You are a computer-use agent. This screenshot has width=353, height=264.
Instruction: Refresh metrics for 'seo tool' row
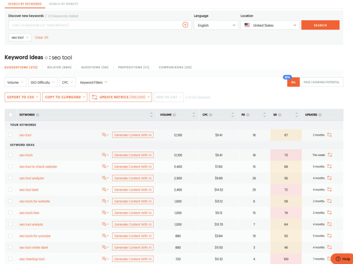pyautogui.click(x=329, y=135)
